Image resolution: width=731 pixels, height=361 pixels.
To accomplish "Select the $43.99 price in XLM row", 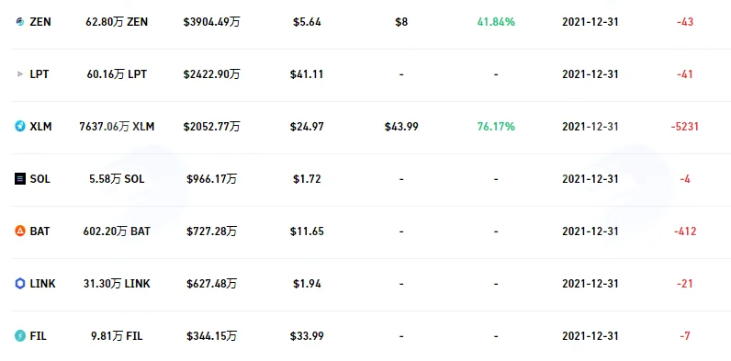I will (x=401, y=127).
